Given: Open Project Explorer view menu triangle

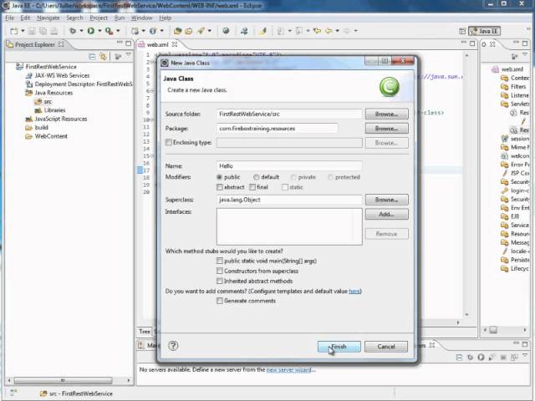Looking at the screenshot, I should [x=128, y=55].
